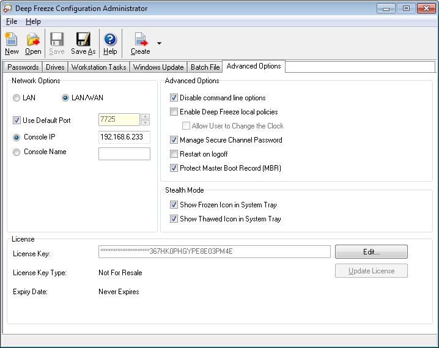
Task: Open Help using the question mark icon
Action: tap(110, 40)
